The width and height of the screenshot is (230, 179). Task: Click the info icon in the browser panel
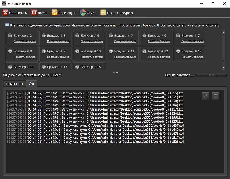7,25
